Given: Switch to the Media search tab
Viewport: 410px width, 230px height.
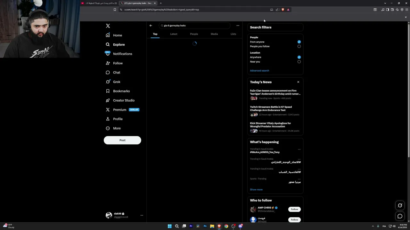Looking at the screenshot, I should point(214,34).
